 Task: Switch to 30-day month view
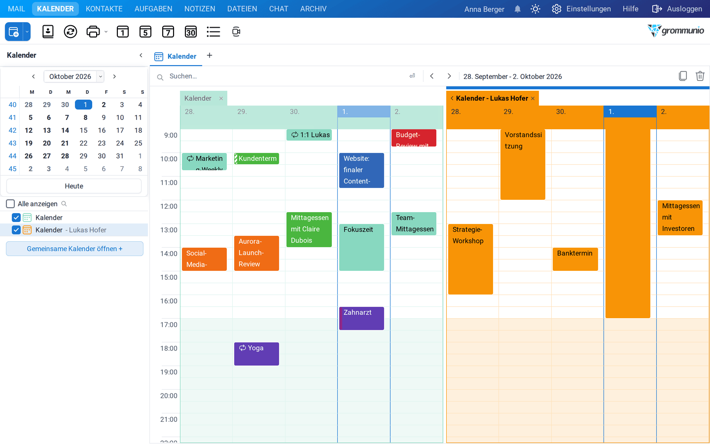click(191, 32)
